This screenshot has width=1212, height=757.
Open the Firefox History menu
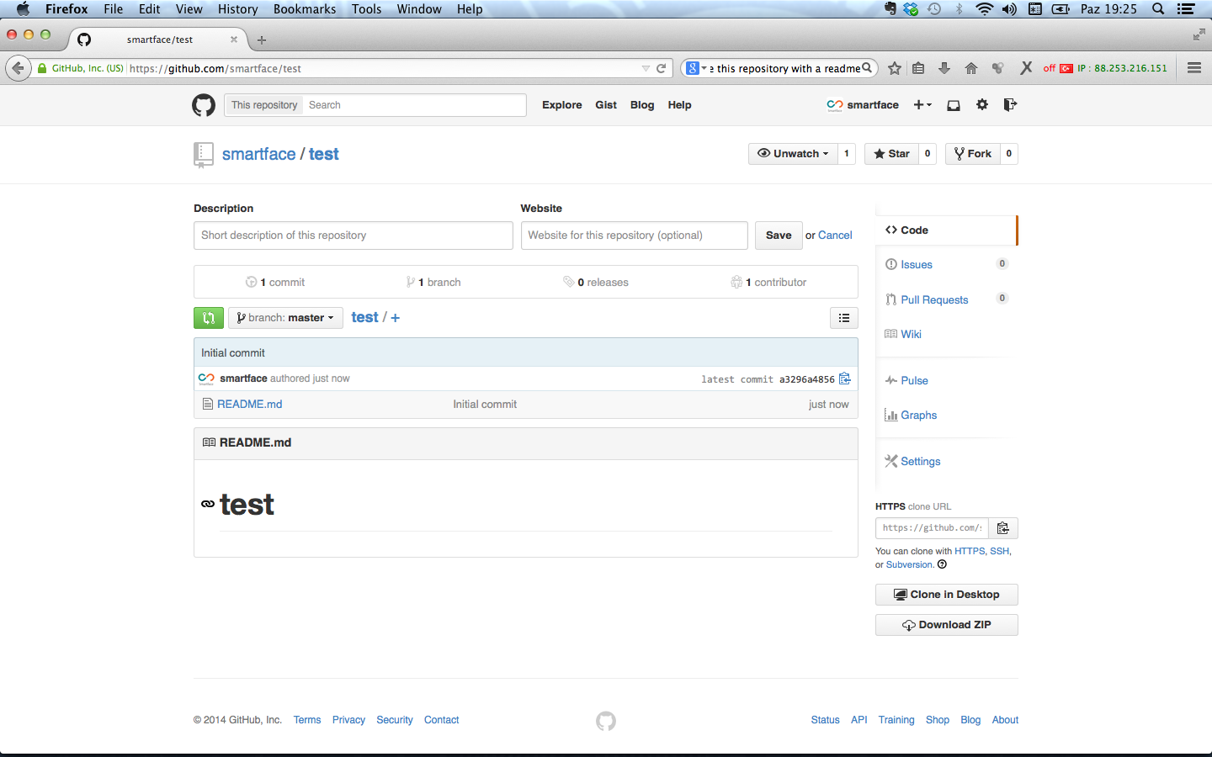point(237,9)
